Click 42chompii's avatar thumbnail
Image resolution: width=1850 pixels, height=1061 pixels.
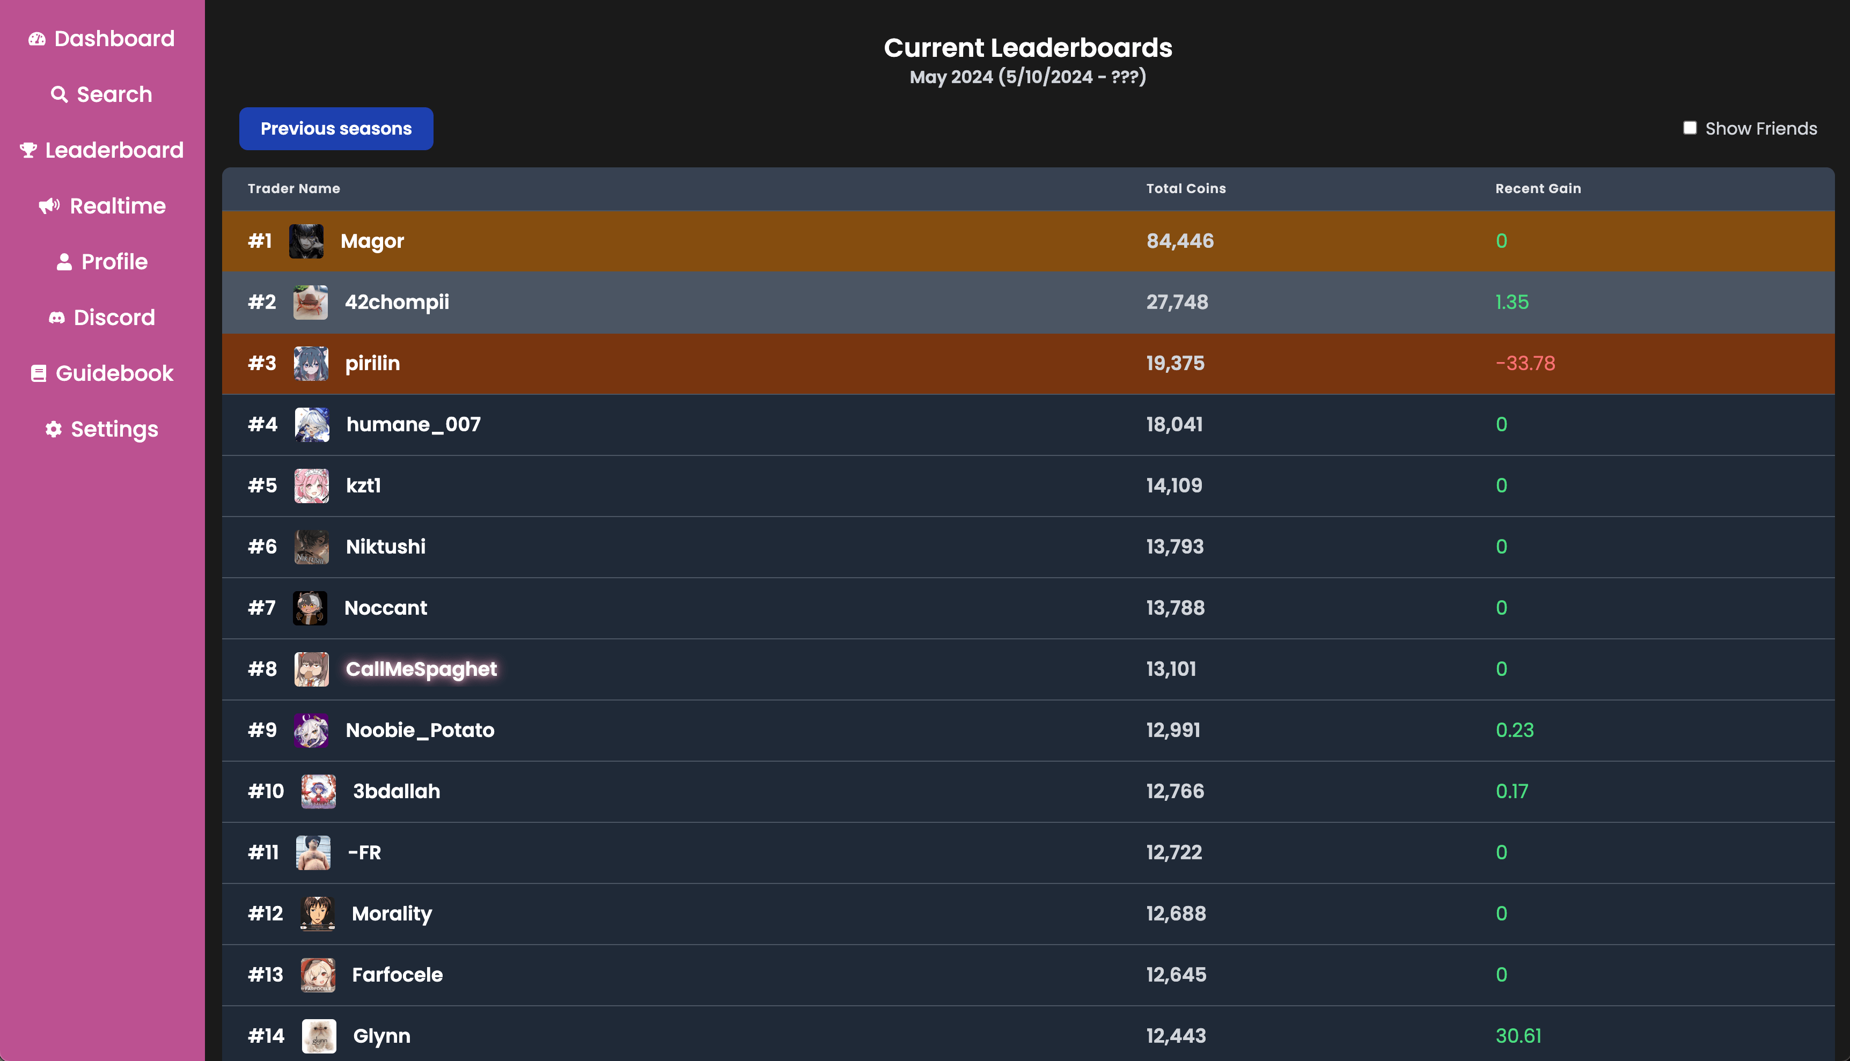click(x=311, y=303)
